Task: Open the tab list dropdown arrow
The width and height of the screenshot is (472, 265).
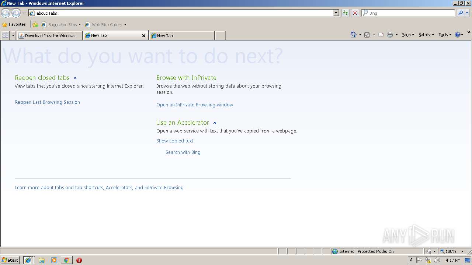Action: pos(13,35)
